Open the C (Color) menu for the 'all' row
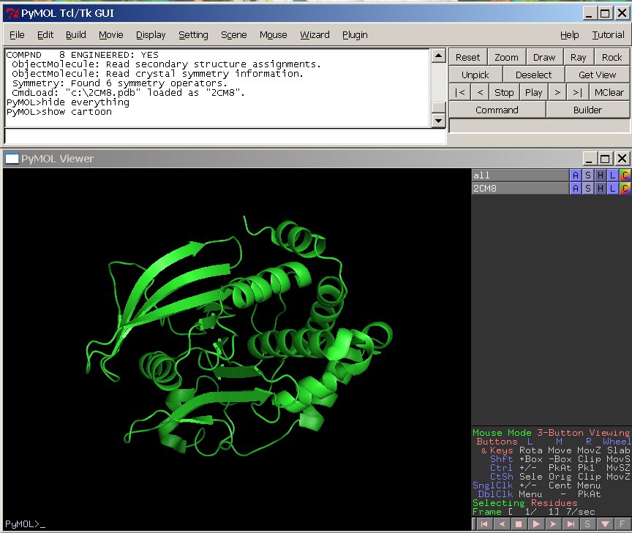The width and height of the screenshot is (632, 533). coord(625,175)
